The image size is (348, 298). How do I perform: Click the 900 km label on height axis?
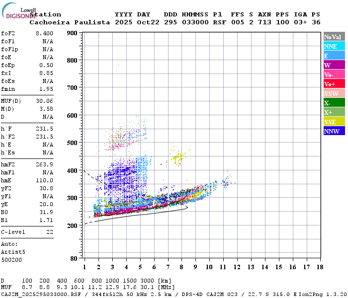click(x=72, y=33)
